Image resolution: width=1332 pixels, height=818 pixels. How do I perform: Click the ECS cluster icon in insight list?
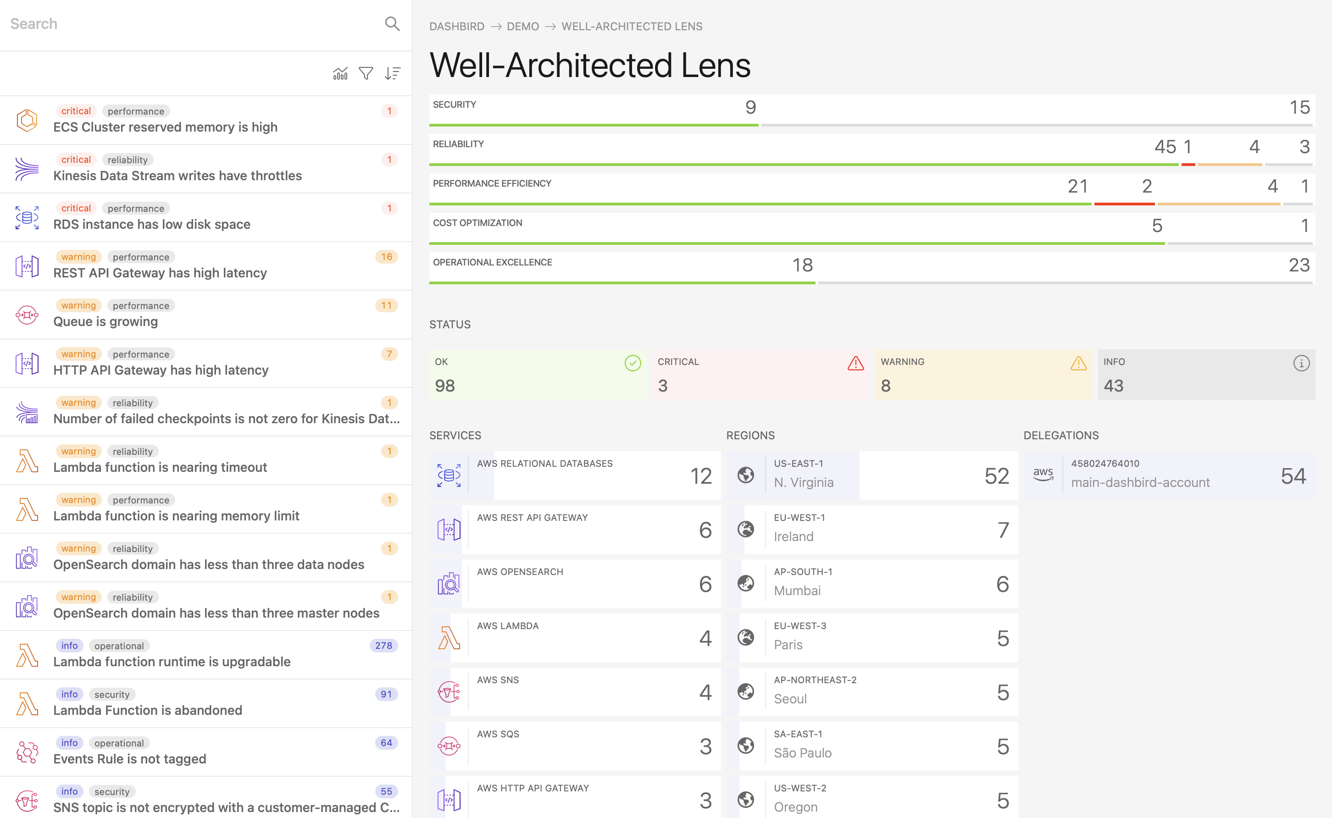point(27,120)
